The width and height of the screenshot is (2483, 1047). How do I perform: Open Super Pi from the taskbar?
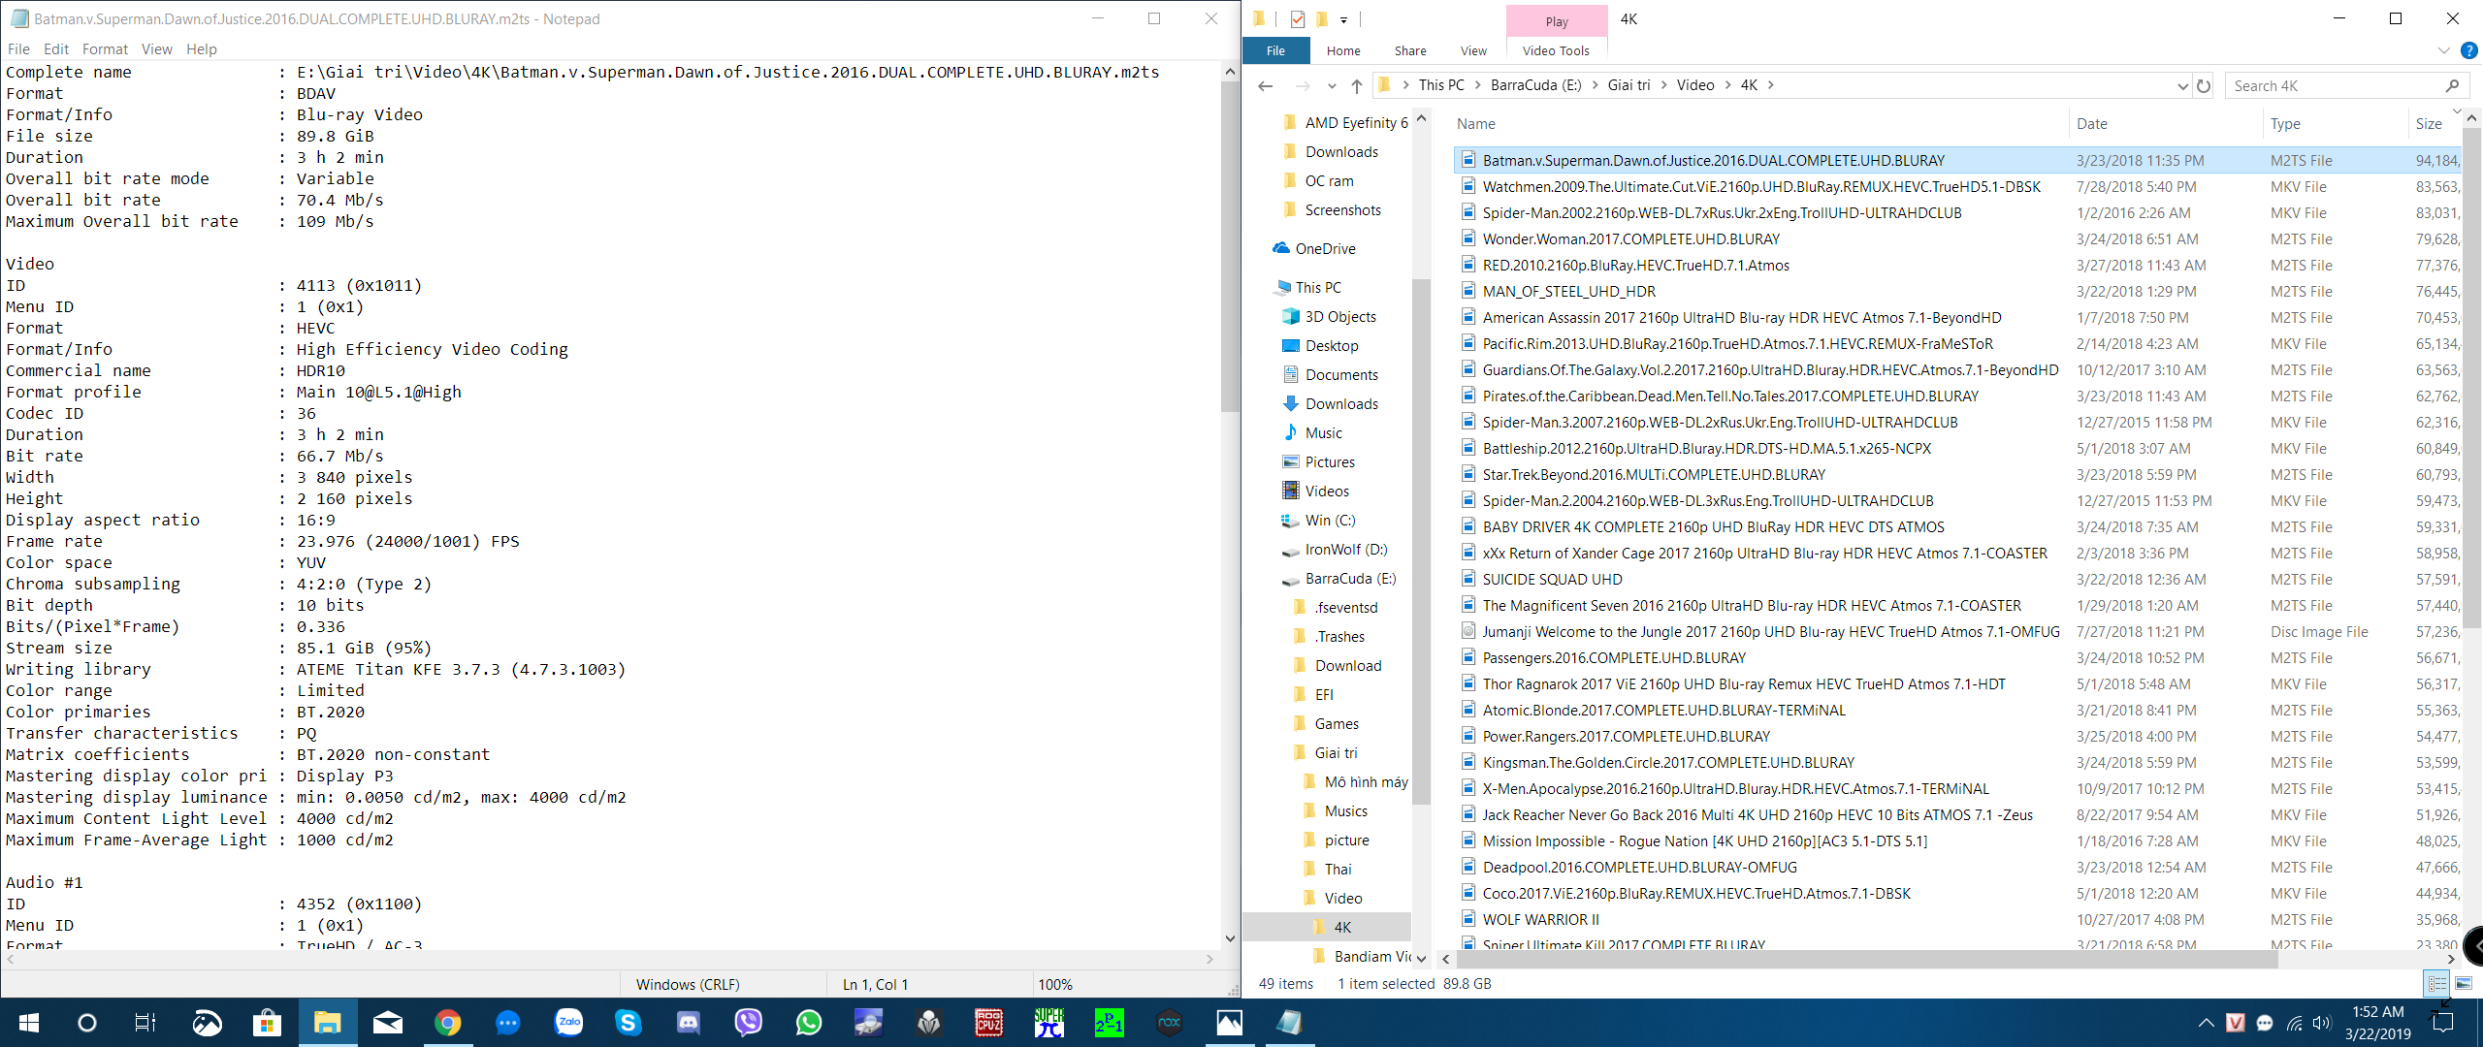click(1049, 1023)
